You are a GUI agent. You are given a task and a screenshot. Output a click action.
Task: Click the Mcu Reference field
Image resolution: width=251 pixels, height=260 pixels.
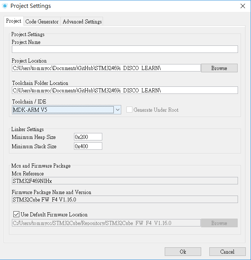point(125,181)
